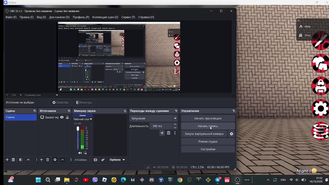
Task: Expand the mixer Options dropdown
Action: pos(117,160)
